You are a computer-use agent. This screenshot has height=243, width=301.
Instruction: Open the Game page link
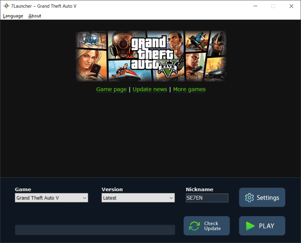(x=111, y=89)
